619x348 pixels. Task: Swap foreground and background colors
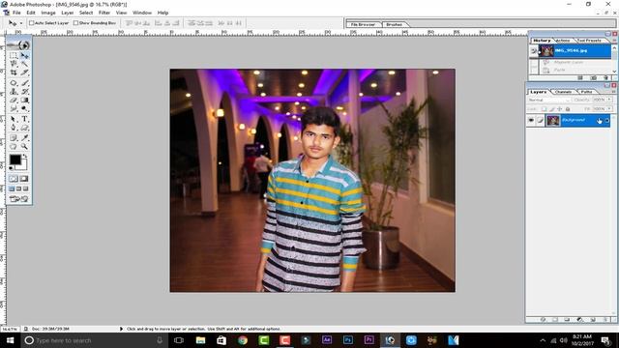[x=25, y=156]
